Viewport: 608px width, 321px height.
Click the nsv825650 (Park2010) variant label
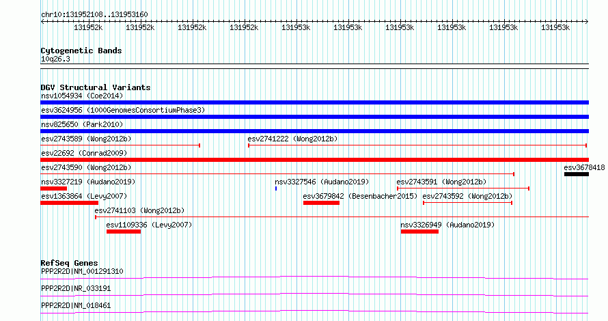(82, 124)
